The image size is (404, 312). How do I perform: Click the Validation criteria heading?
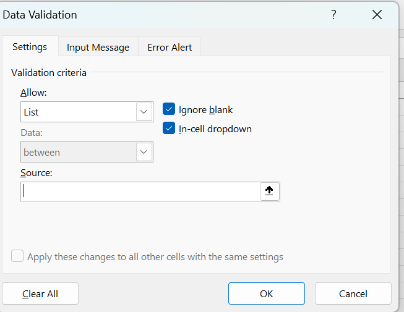tap(49, 73)
